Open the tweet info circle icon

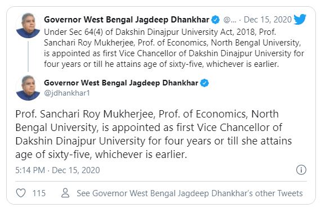point(301,170)
